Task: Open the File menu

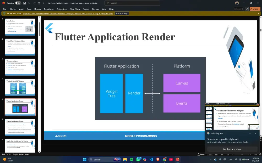Action: [x=5, y=9]
